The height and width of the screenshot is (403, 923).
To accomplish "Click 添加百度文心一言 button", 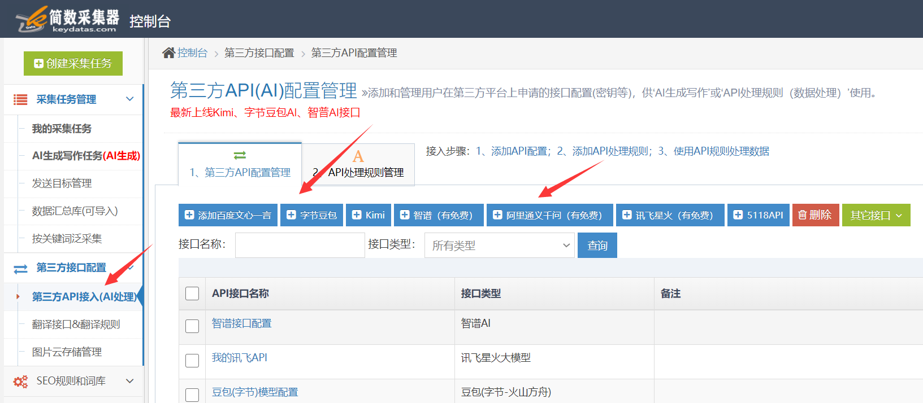I will (228, 215).
